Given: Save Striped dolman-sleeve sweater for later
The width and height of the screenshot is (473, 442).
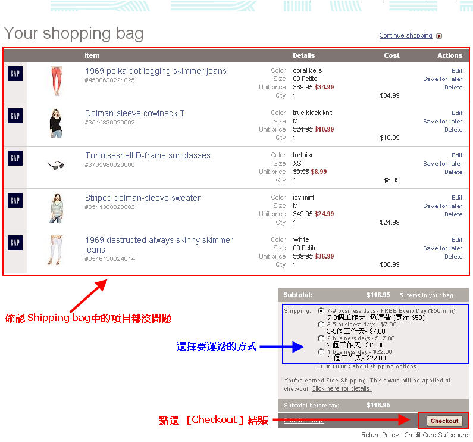Looking at the screenshot, I should click(443, 206).
